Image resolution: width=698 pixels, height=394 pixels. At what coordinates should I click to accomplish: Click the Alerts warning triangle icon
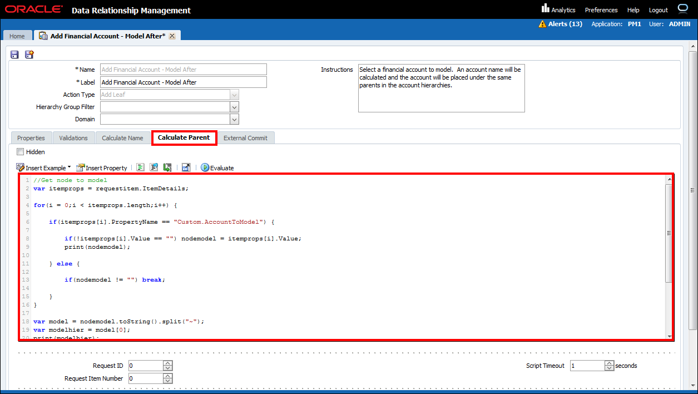click(542, 24)
